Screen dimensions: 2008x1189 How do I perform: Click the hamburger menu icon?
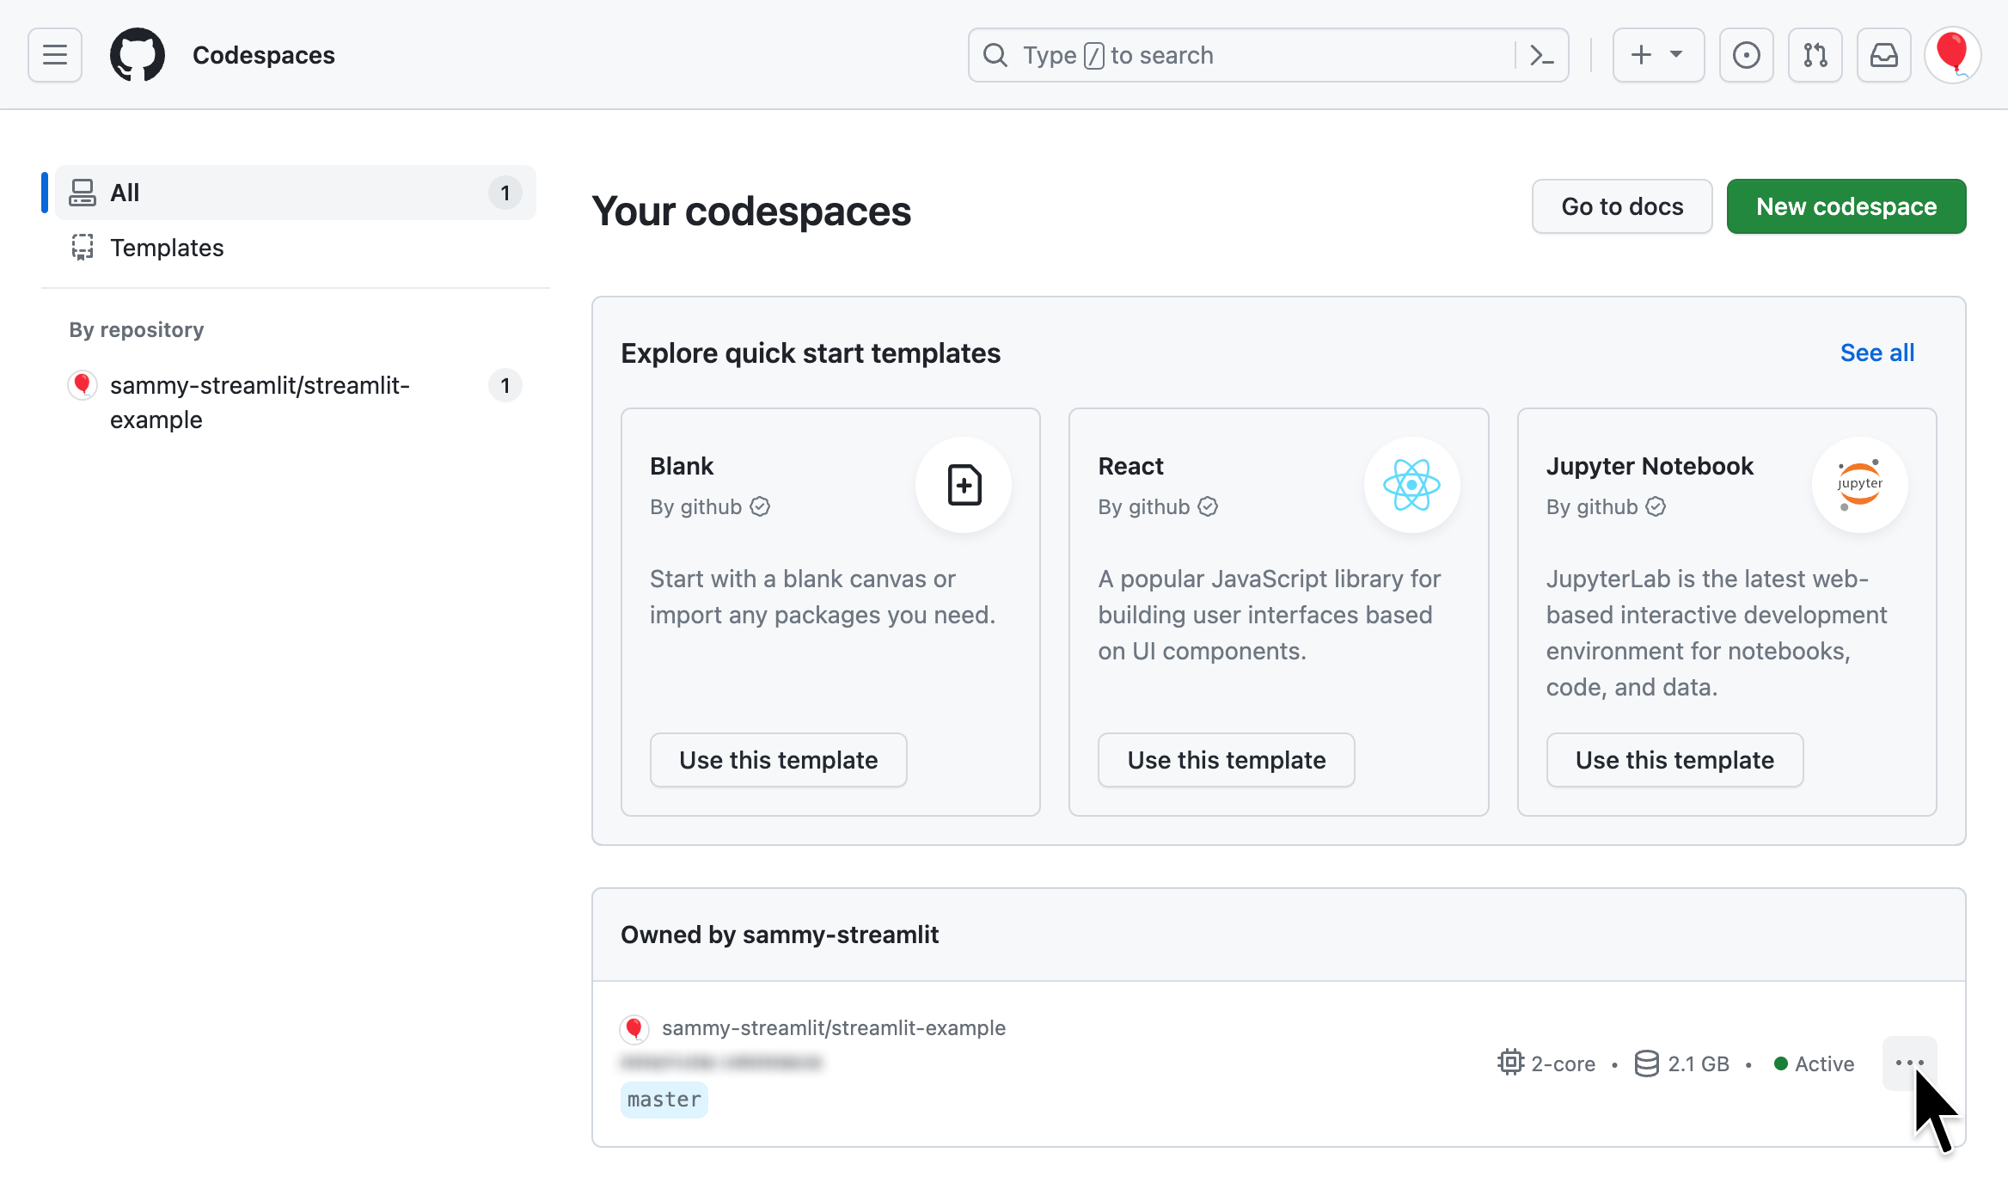tap(55, 55)
